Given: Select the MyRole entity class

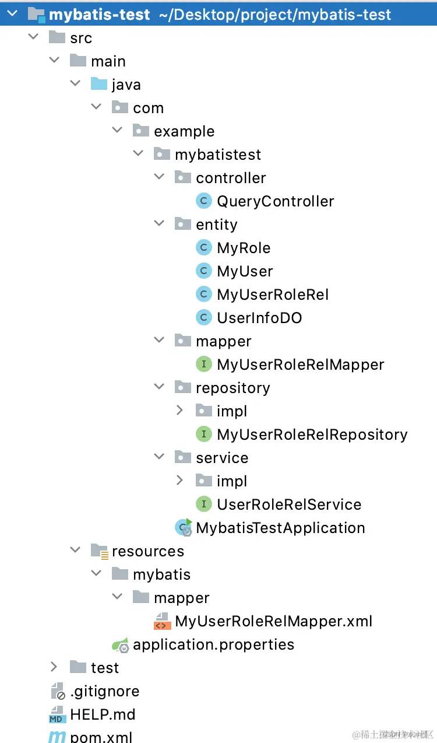Looking at the screenshot, I should click(244, 248).
